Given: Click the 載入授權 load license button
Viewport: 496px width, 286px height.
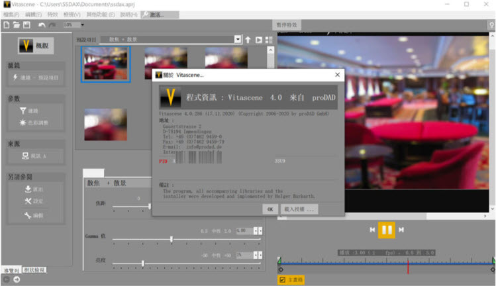Looking at the screenshot, I should 299,209.
